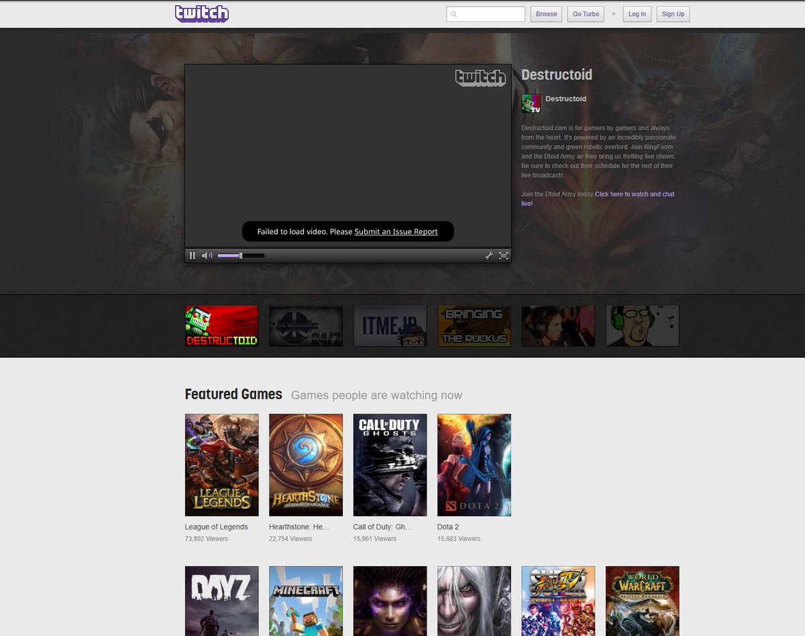Click the Sign Up button
Image resolution: width=805 pixels, height=636 pixels.
point(673,13)
